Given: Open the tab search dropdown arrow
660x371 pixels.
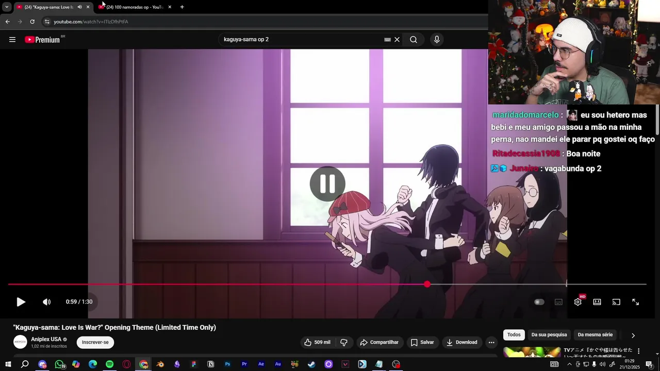Looking at the screenshot, I should click(7, 7).
